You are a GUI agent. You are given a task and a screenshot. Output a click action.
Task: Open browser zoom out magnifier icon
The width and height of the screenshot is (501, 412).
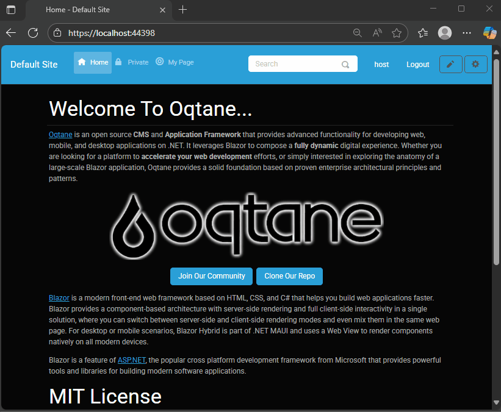[x=358, y=33]
